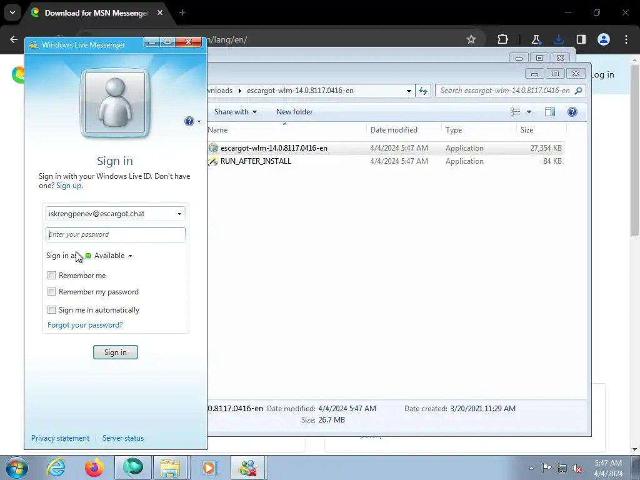Bookmark this page with the star icon
Image resolution: width=640 pixels, height=480 pixels.
pyautogui.click(x=471, y=39)
